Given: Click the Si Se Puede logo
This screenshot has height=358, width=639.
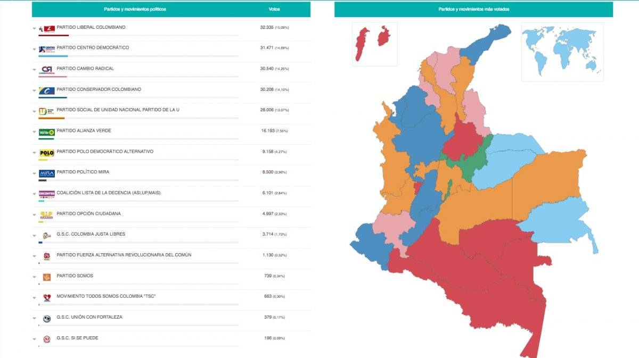Looking at the screenshot, I should (47, 339).
